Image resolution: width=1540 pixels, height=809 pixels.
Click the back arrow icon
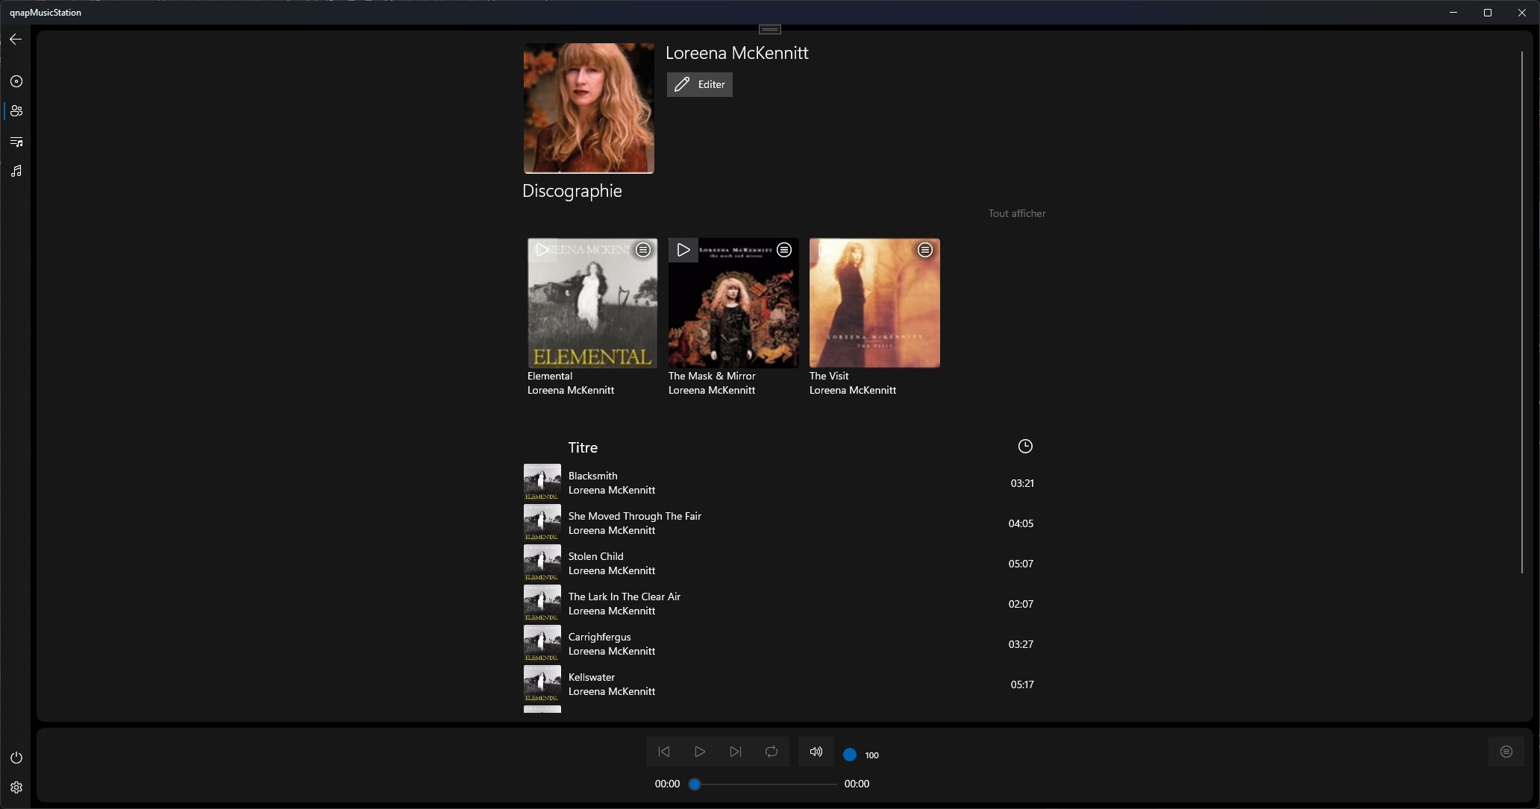coord(16,40)
